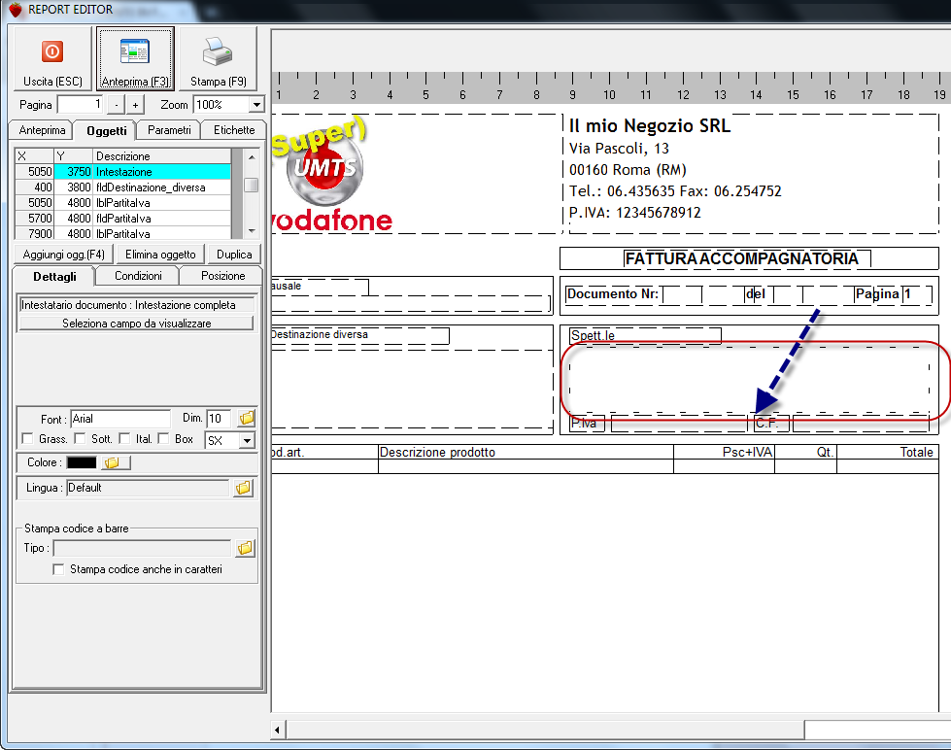The image size is (951, 750).
Task: Click the Dim. font size field
Action: (x=219, y=419)
